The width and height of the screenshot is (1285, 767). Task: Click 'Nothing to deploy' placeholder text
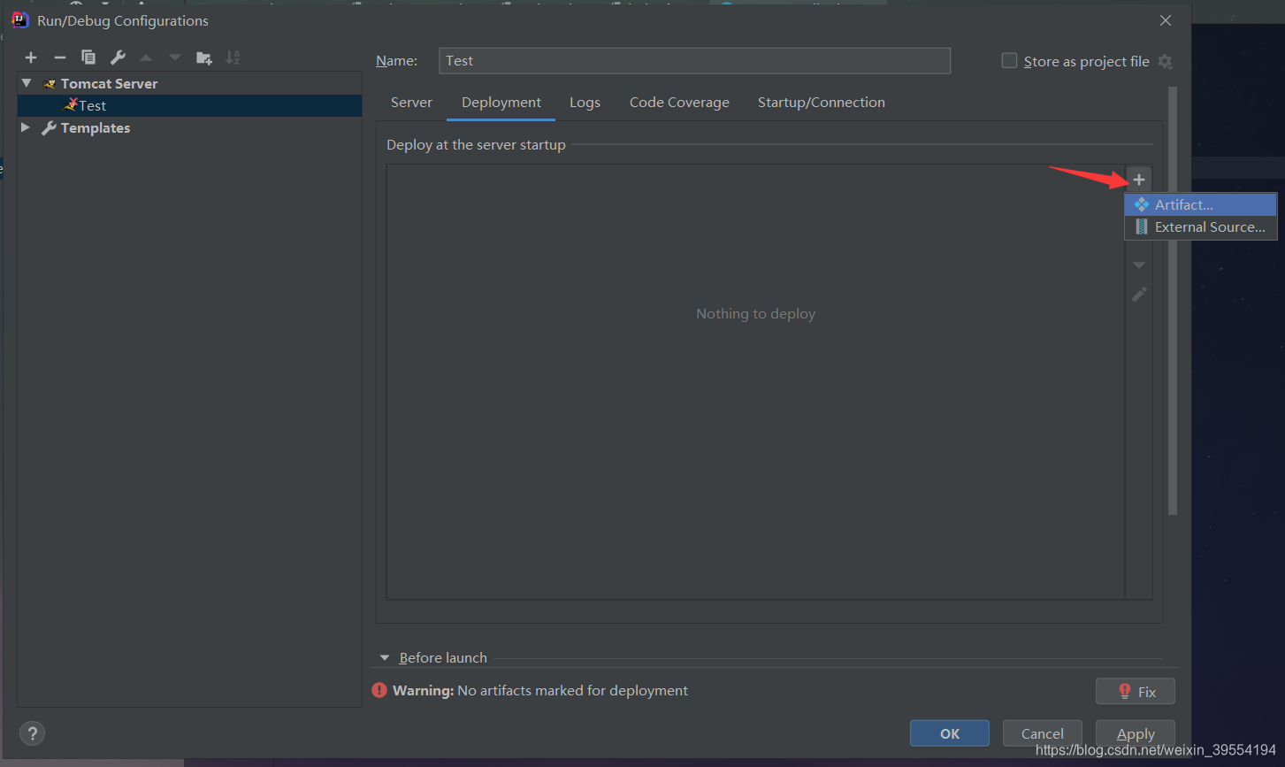point(755,313)
